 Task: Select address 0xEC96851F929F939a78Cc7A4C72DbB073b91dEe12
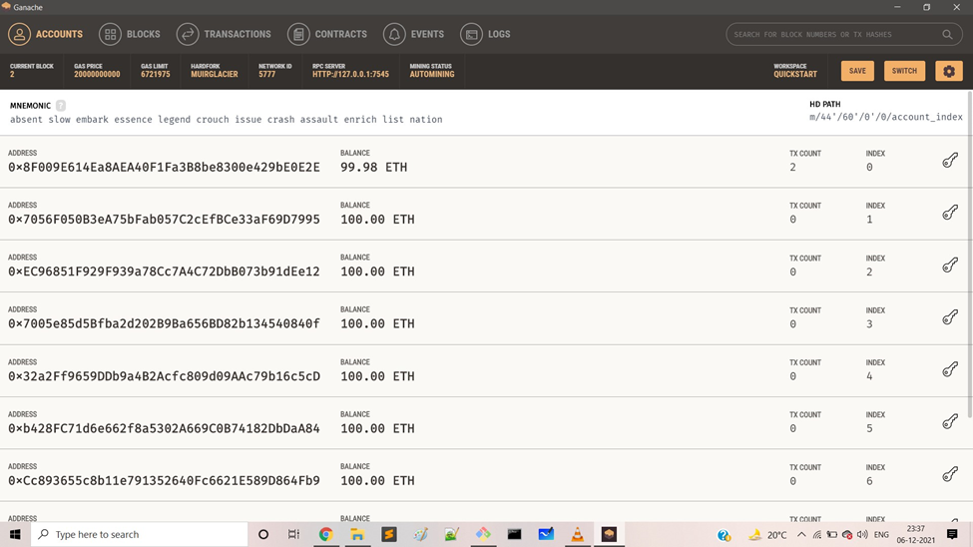(x=164, y=272)
